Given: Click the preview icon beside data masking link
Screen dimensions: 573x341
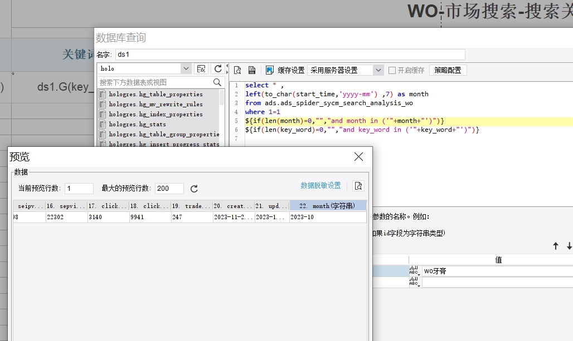Looking at the screenshot, I should coord(358,186).
